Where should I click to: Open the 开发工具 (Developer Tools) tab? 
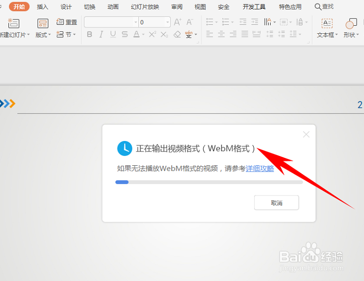[x=254, y=7]
